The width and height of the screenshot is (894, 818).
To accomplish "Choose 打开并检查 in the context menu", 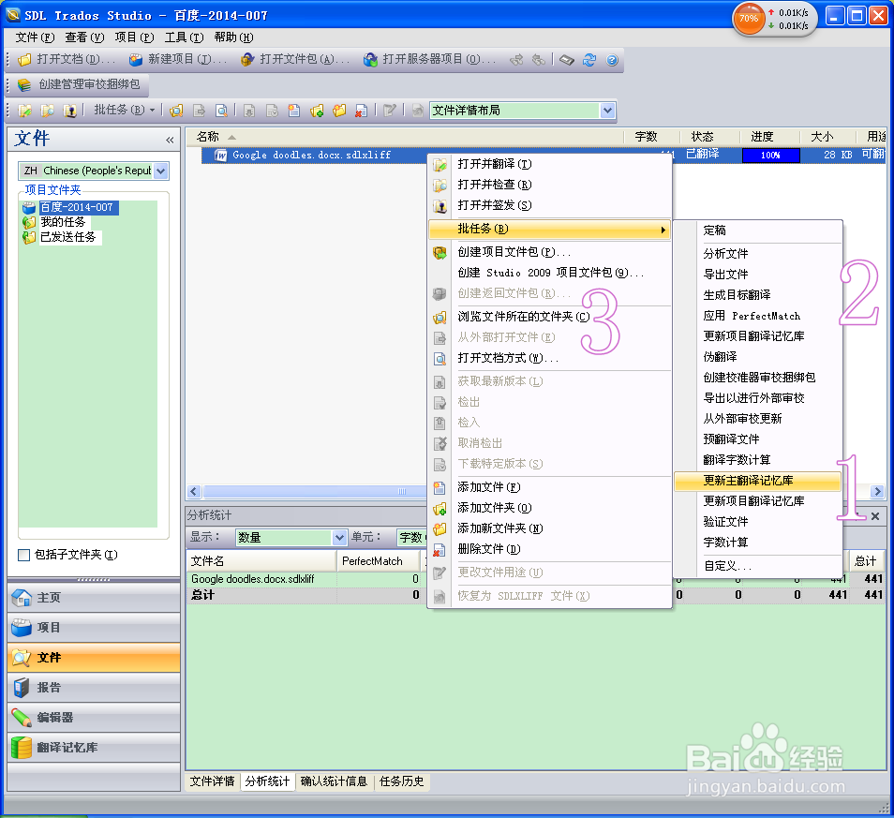I will click(549, 185).
